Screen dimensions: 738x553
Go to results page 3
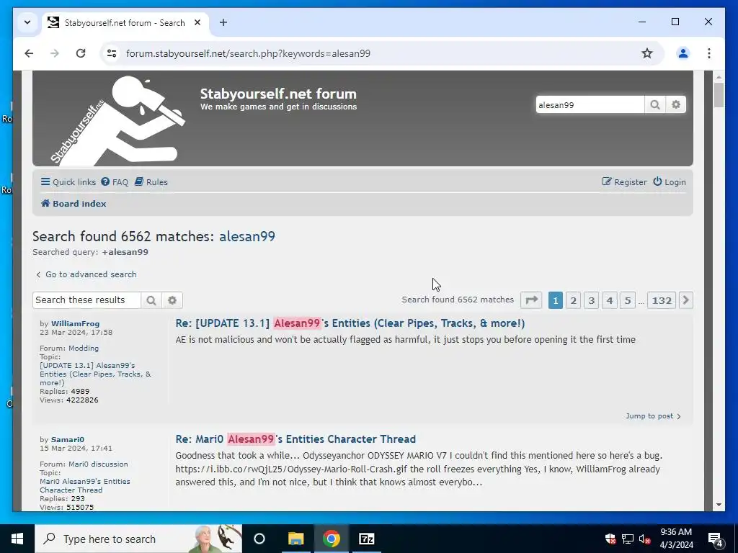coord(592,300)
